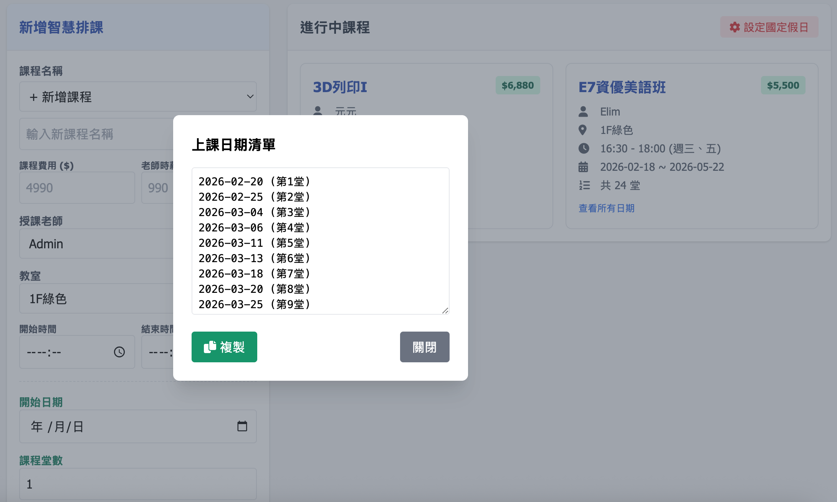Click the 輸入新課程名稱 input field

click(96, 134)
